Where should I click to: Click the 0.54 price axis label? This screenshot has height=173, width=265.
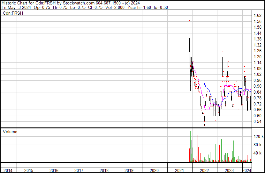257,122
